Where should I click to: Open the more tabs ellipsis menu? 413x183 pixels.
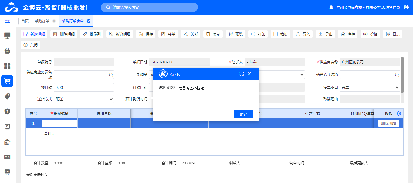tap(409, 21)
